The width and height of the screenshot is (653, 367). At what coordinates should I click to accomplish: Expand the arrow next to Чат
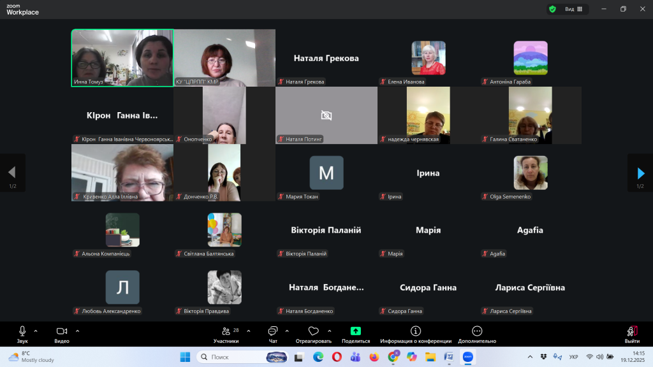(287, 331)
